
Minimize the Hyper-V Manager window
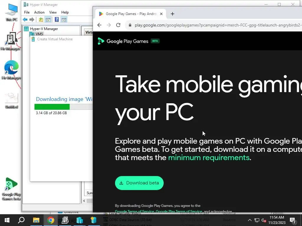coord(266,4)
